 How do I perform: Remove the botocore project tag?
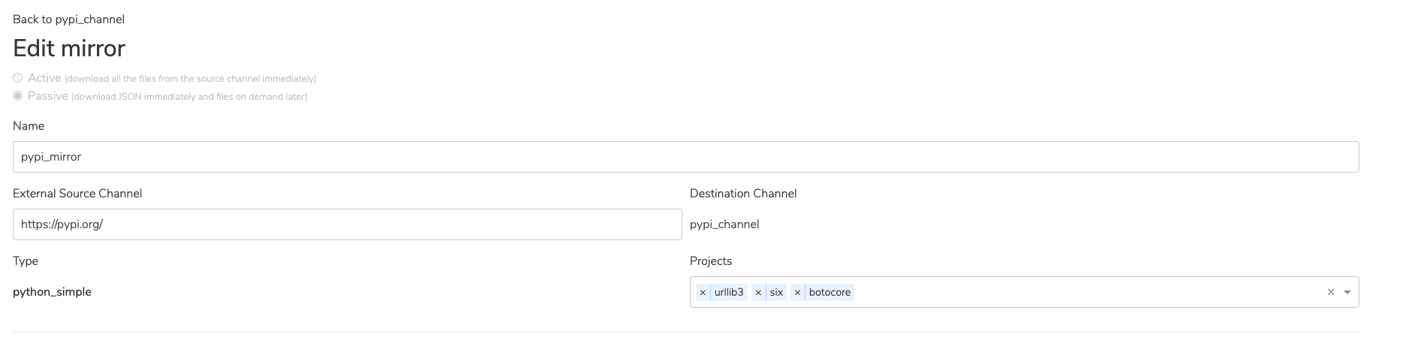(797, 292)
